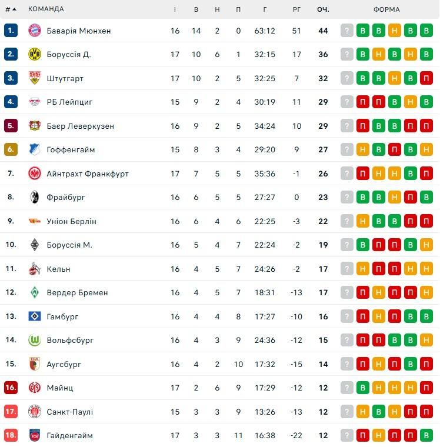
Task: Click the ФОРМА column header
Action: point(386,9)
